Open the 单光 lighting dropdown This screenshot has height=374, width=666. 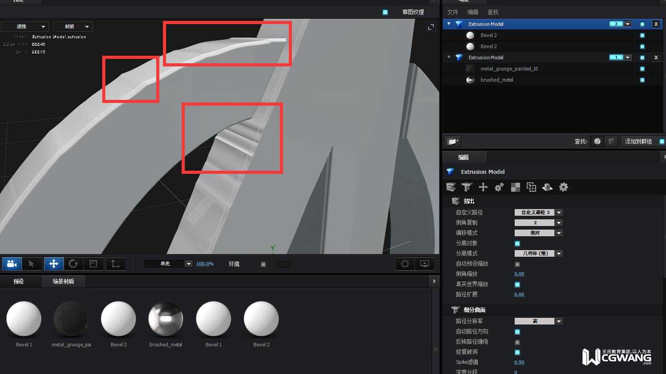168,264
